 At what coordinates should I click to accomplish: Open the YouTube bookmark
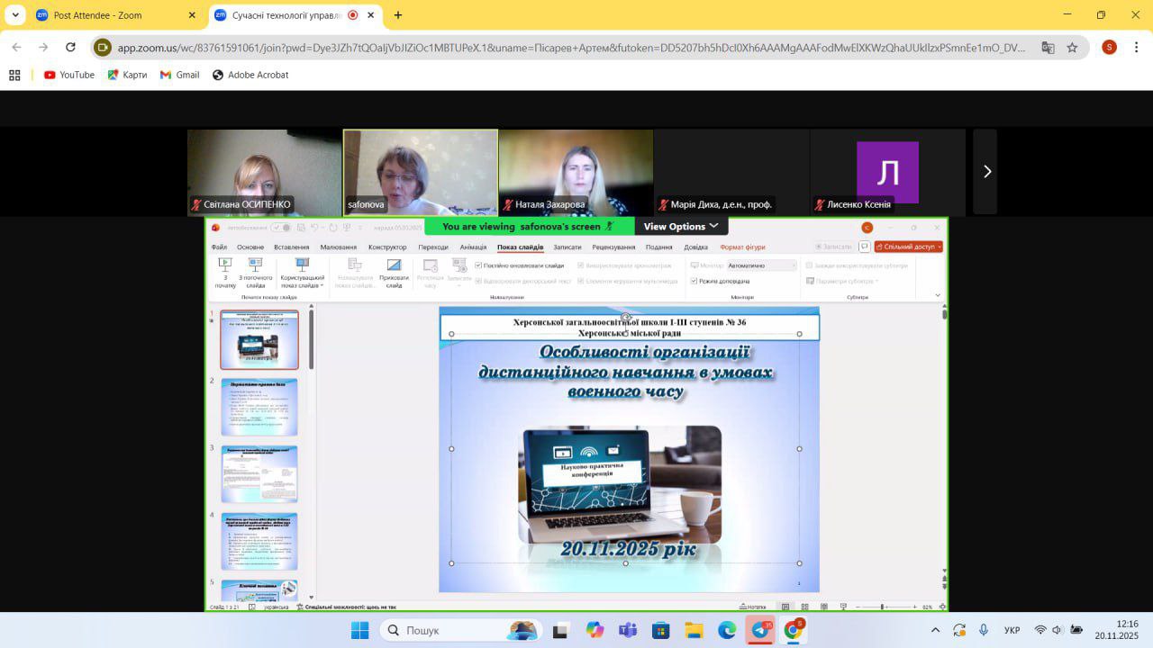tap(69, 75)
